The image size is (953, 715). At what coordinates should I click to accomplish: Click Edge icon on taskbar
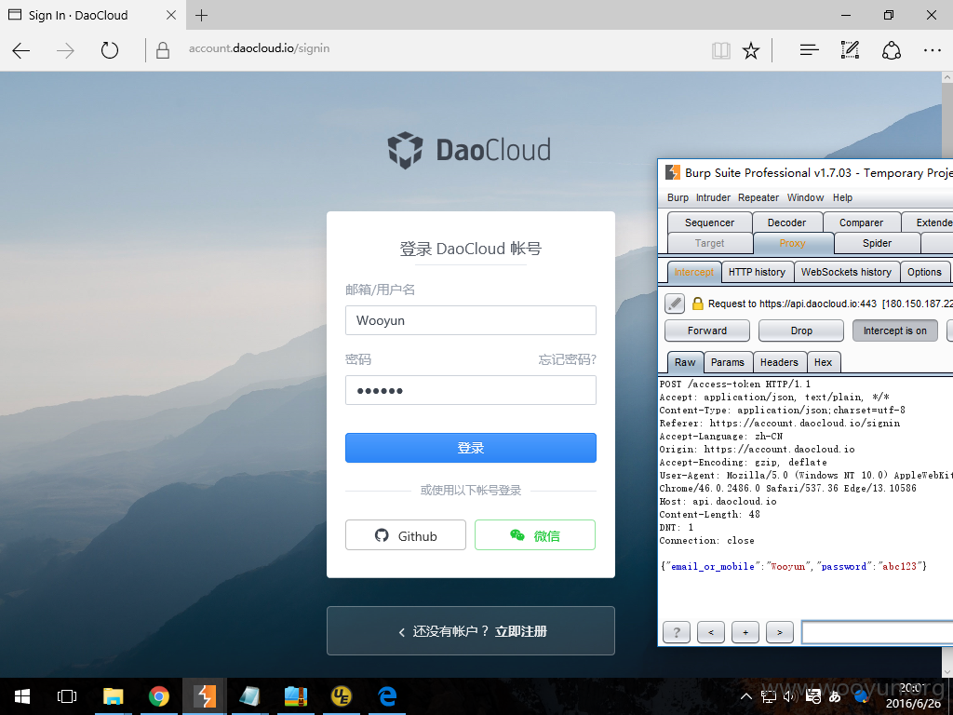[387, 696]
